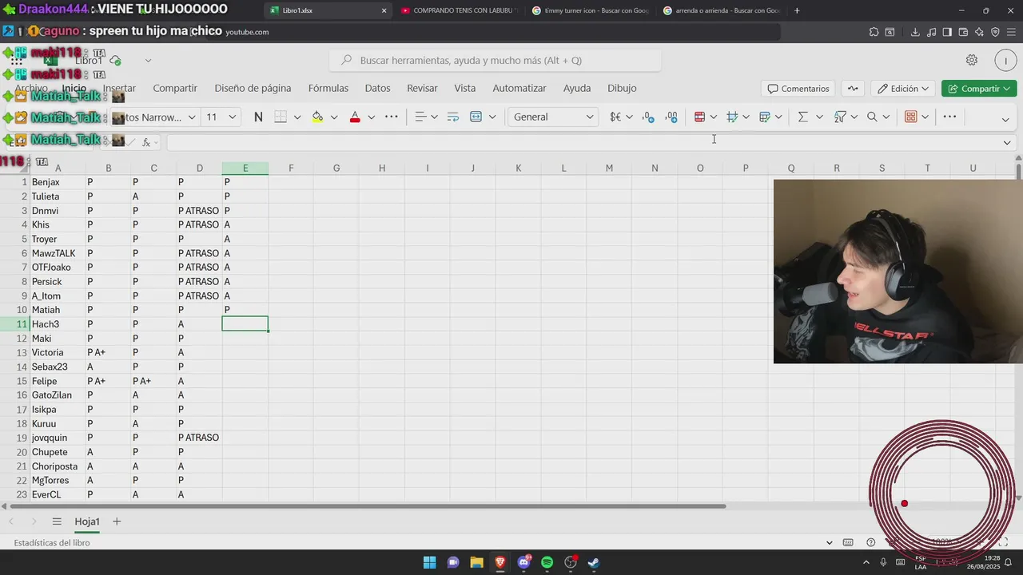Click the find magnifier icon

[x=872, y=117]
